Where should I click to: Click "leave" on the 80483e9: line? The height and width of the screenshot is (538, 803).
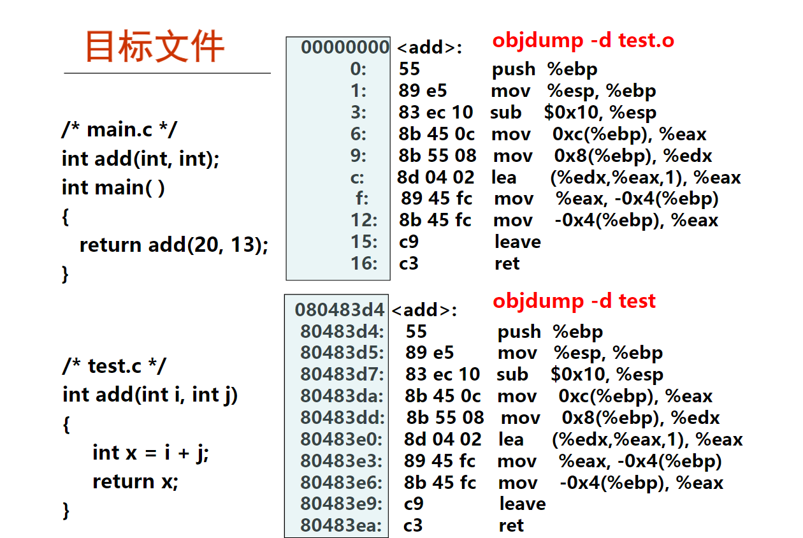click(x=523, y=504)
